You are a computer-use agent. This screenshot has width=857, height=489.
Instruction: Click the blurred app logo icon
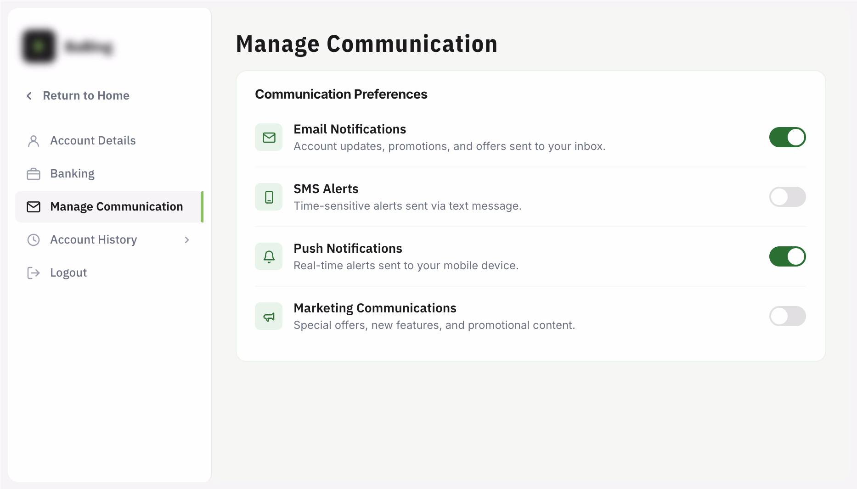pyautogui.click(x=39, y=46)
